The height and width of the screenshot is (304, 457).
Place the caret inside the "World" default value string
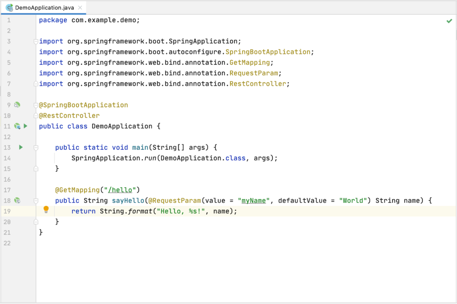(352, 200)
